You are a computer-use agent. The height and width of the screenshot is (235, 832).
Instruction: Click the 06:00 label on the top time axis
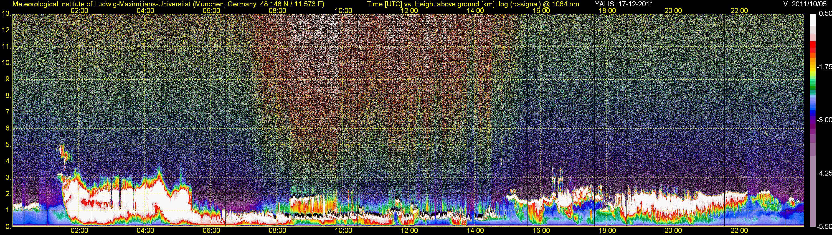[x=212, y=11]
